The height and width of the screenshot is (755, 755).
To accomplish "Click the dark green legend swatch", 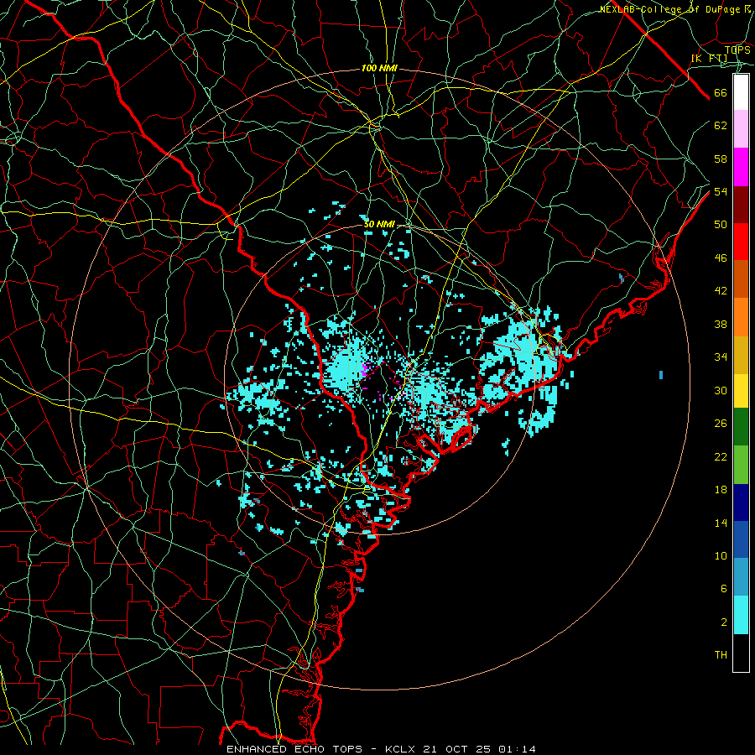I will [x=741, y=427].
